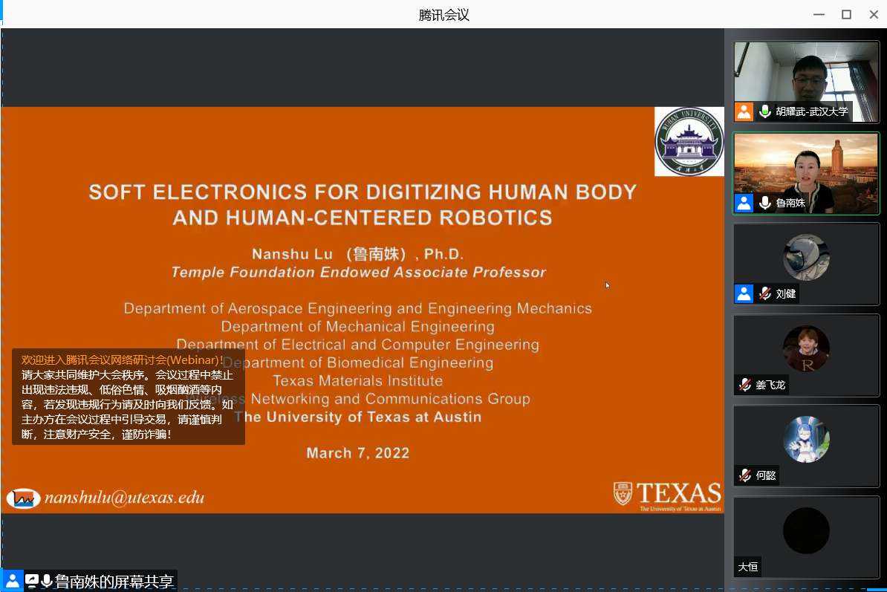Screen dimensions: 887x592
Task: Click the nanshulu@utexas.edu email on slide
Action: 123,498
